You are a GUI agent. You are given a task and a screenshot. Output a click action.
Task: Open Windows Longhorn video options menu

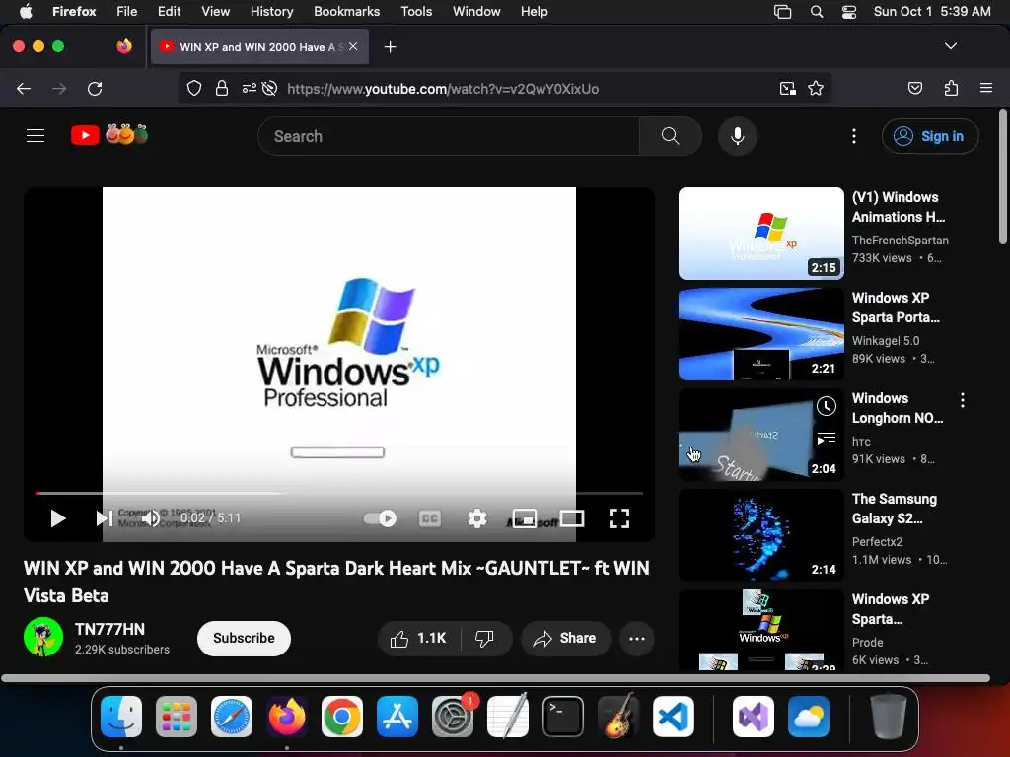(x=963, y=400)
